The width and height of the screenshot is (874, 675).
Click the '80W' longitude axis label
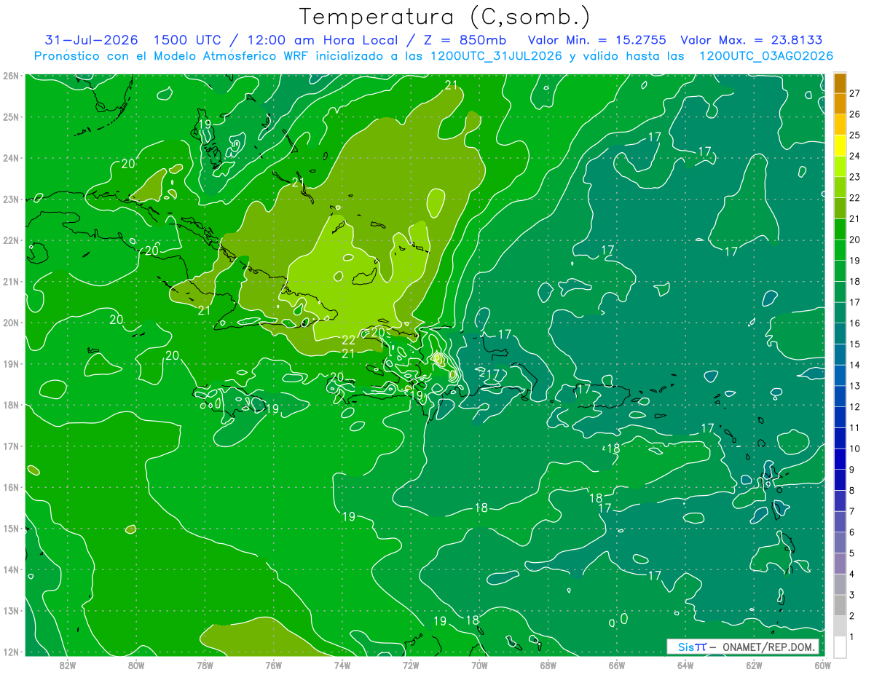point(136,664)
